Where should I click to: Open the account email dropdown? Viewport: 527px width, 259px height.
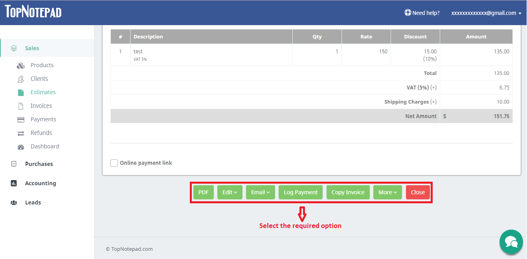point(486,13)
